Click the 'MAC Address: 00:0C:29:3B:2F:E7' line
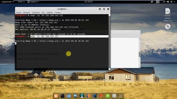Screen dimensions: 177x99 point(38,29)
